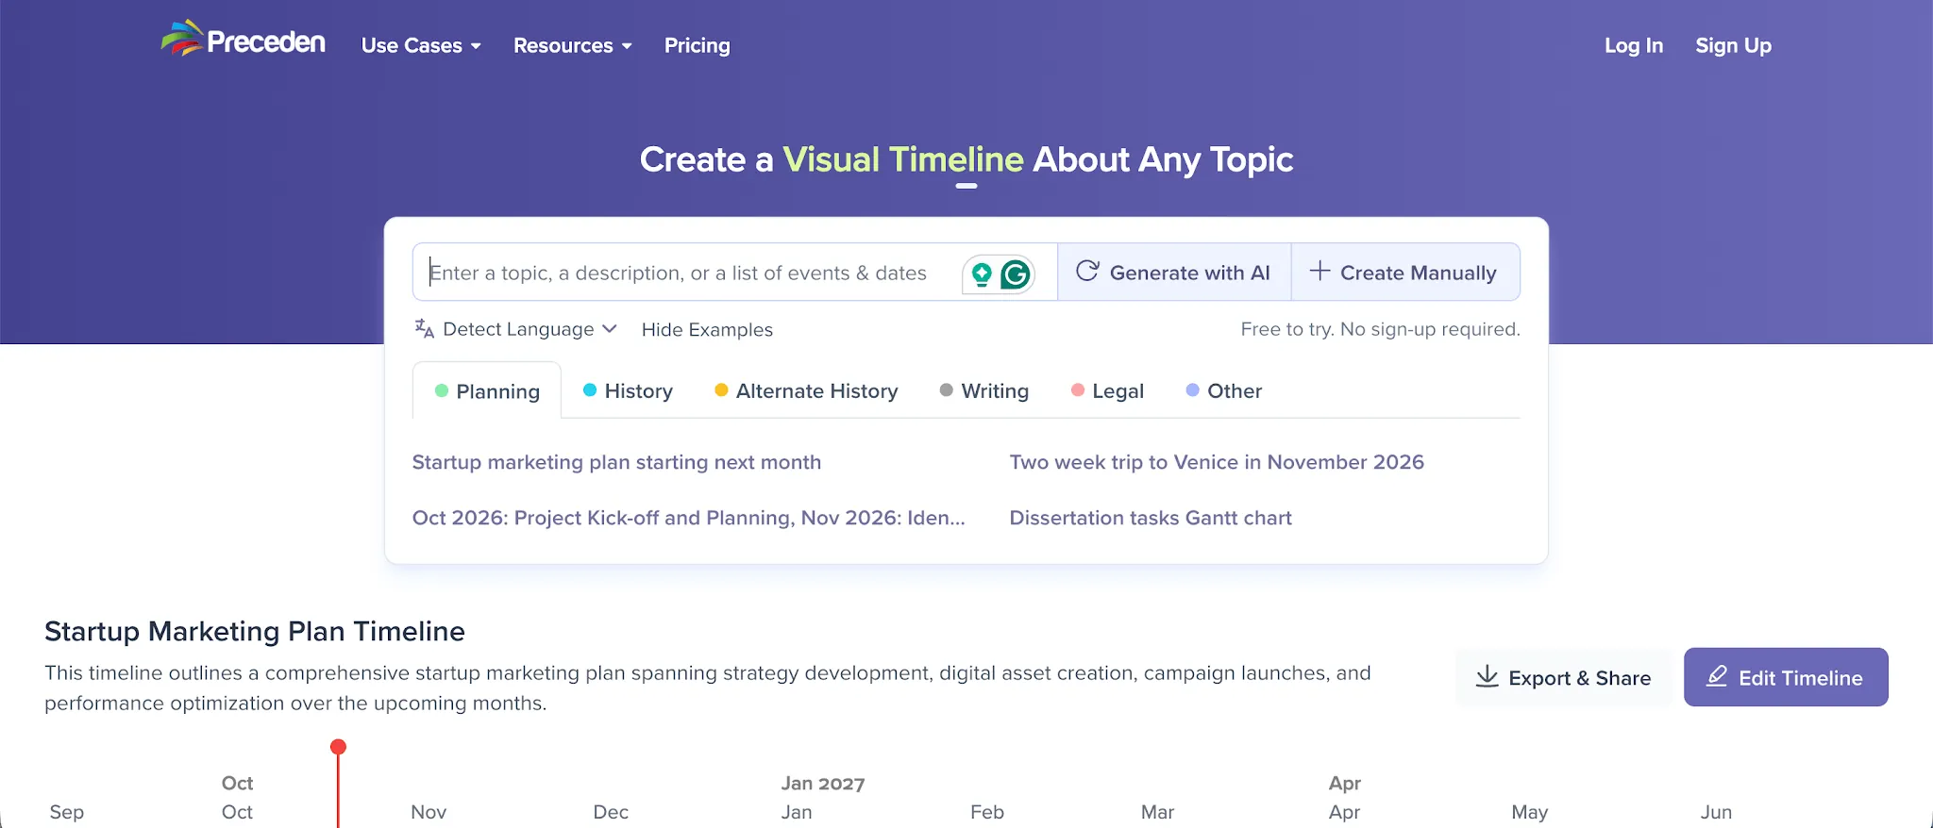Click the red current-date marker on timeline
Image resolution: width=1933 pixels, height=828 pixels.
(x=338, y=748)
